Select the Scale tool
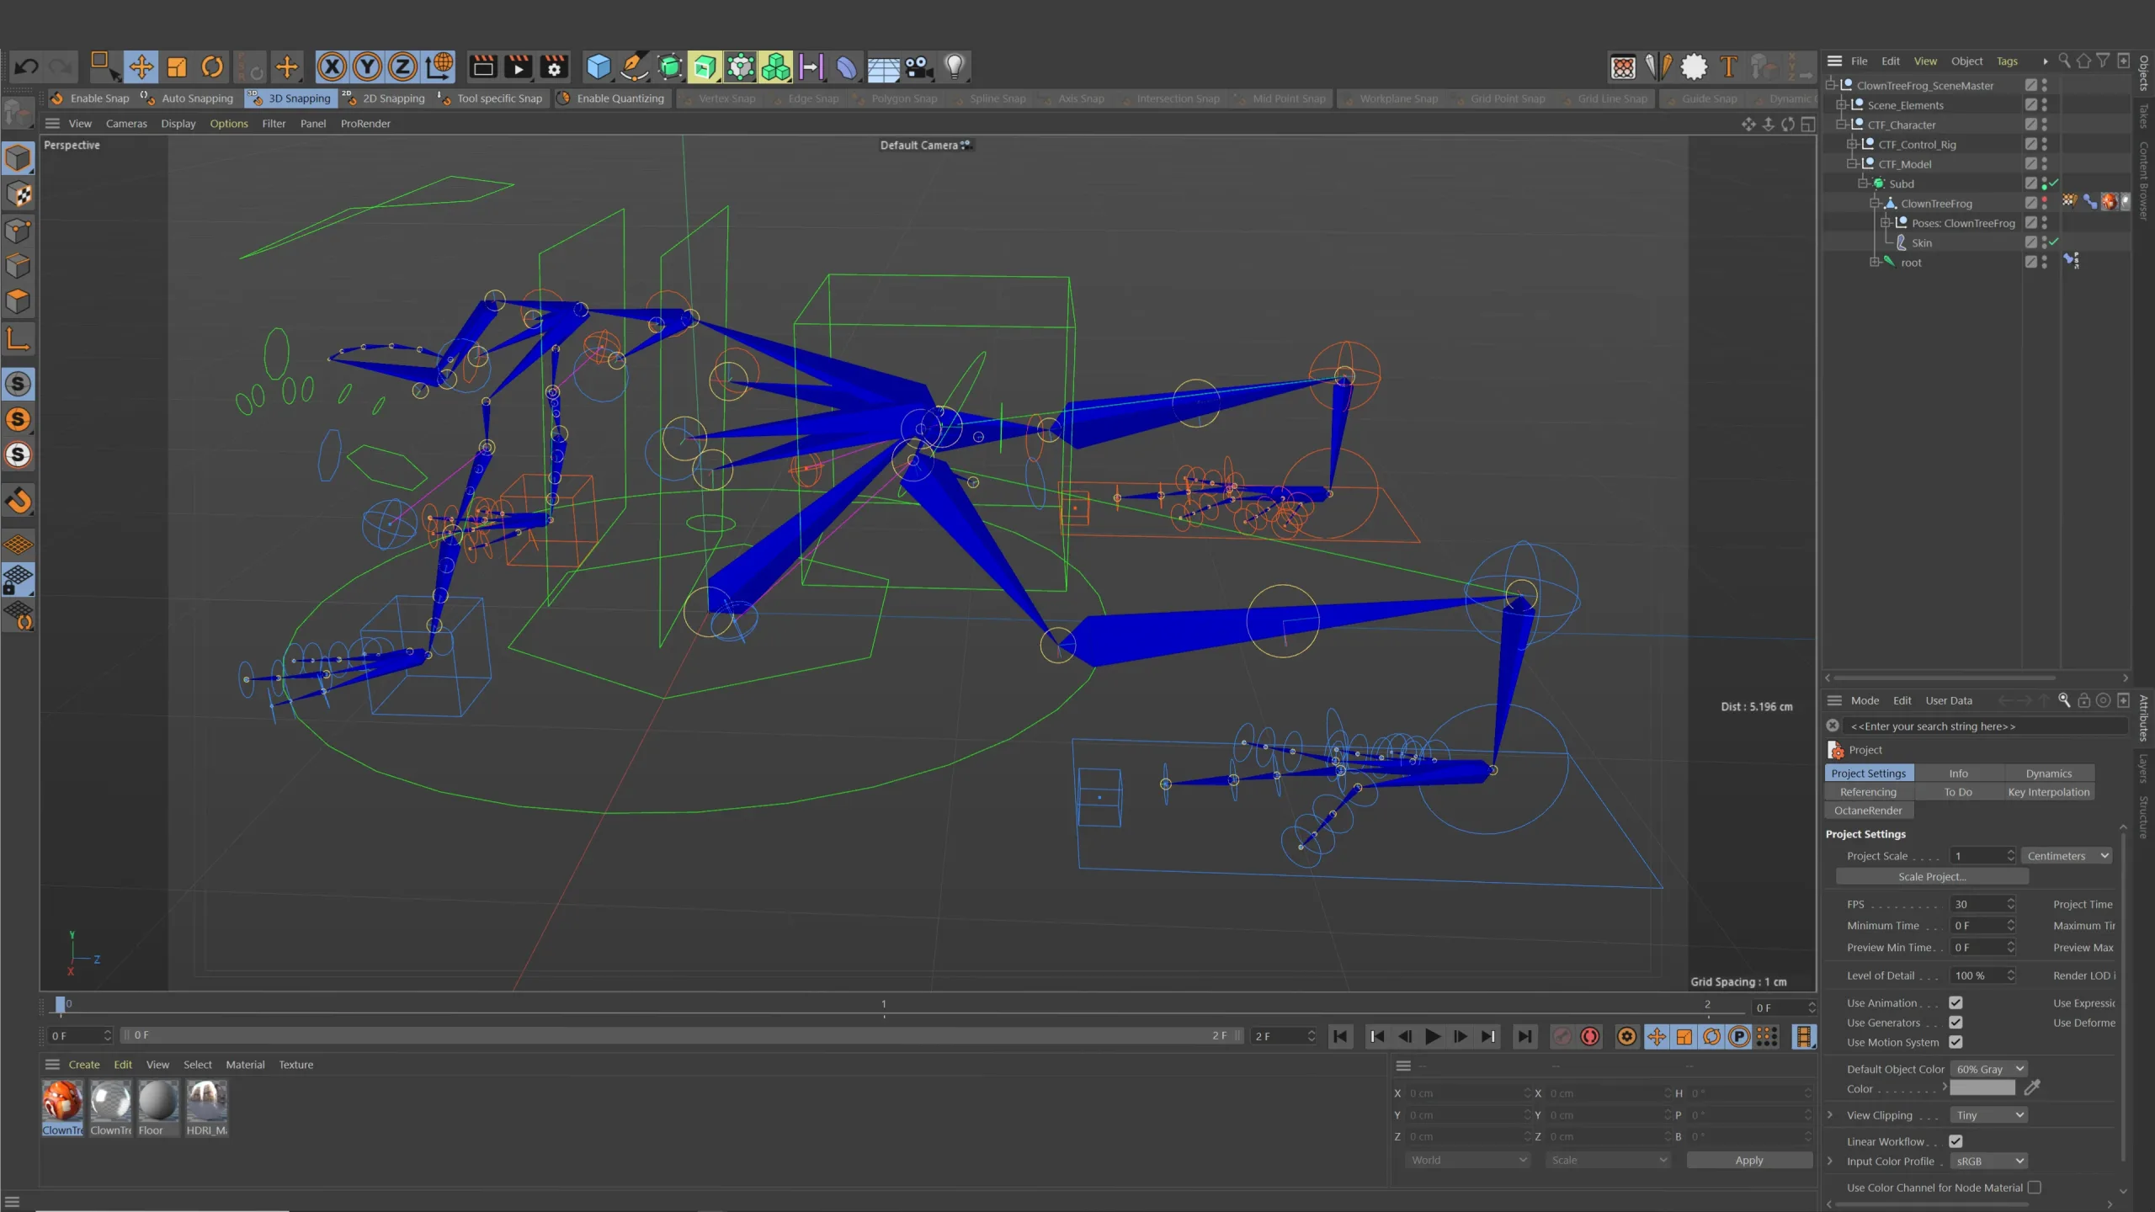The height and width of the screenshot is (1212, 2155). tap(177, 66)
